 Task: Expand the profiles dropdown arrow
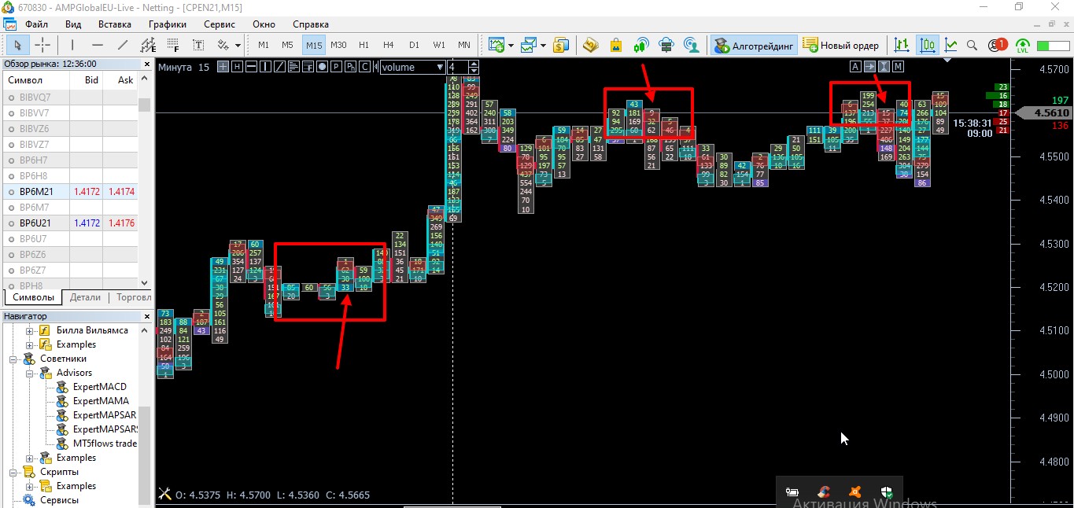(x=543, y=45)
